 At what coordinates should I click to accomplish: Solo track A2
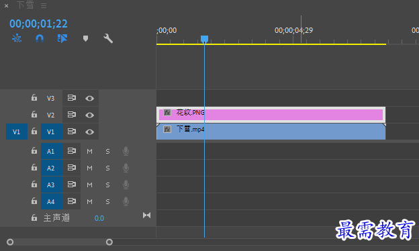(x=107, y=168)
